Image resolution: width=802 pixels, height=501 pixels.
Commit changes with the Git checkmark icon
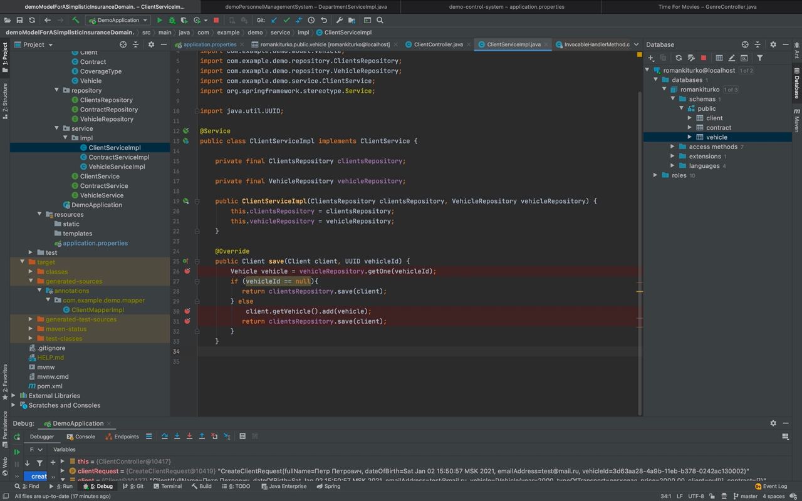click(286, 20)
